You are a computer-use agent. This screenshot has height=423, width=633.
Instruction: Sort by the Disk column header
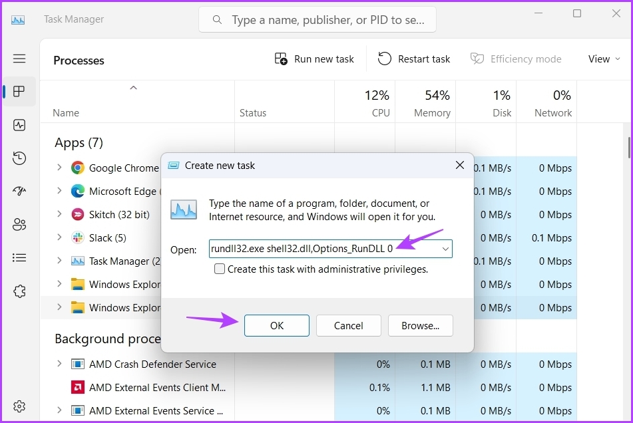[486, 102]
